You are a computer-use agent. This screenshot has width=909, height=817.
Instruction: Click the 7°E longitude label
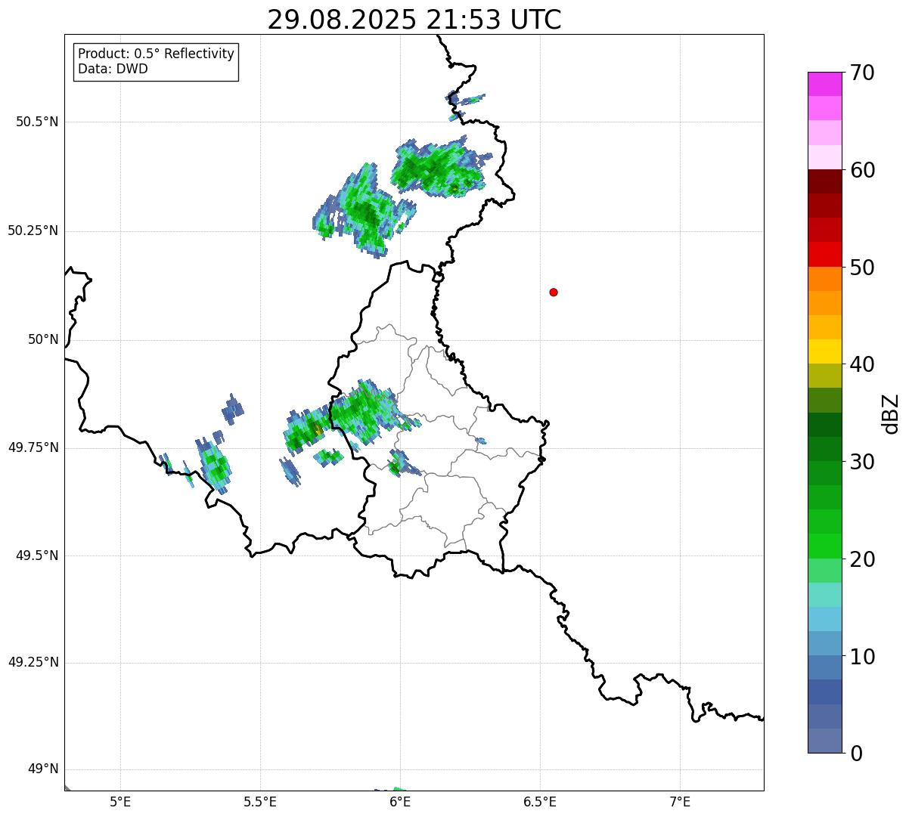click(680, 802)
